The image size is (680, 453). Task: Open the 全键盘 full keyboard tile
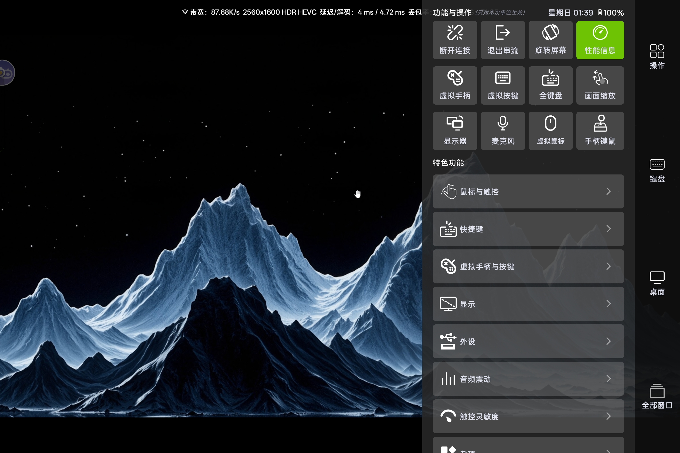click(550, 85)
